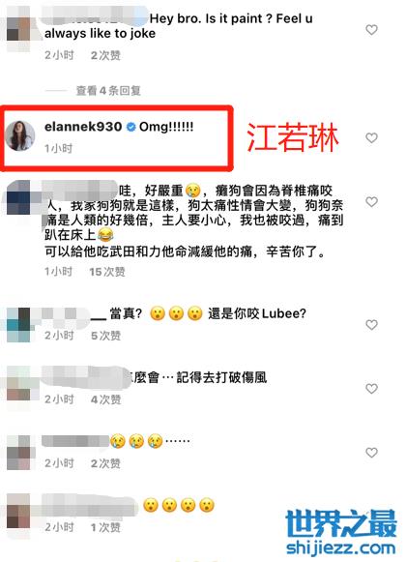Heart the comment with three crying emojis

pyautogui.click(x=371, y=453)
